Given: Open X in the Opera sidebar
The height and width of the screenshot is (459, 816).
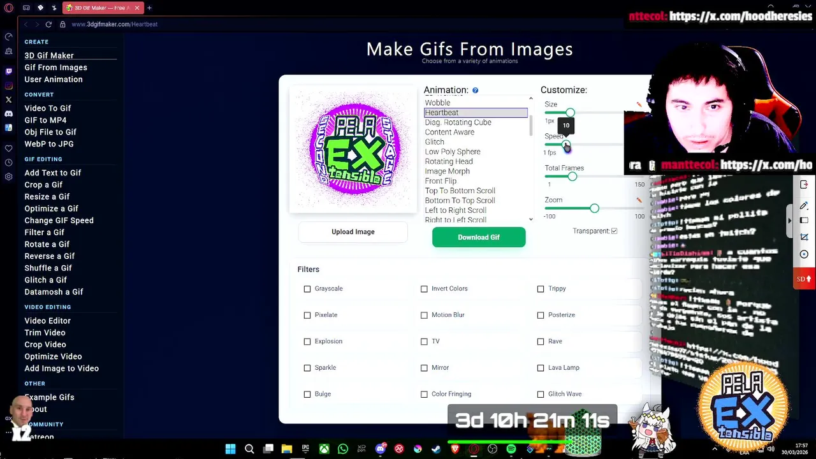Looking at the screenshot, I should click(x=8, y=99).
